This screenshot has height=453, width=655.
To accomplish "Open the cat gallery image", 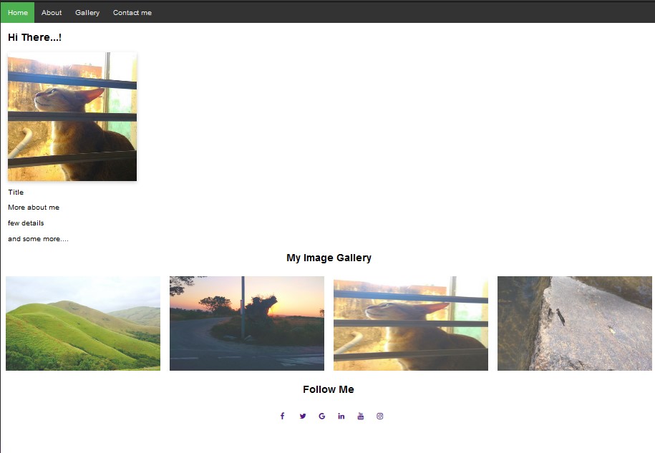I will pos(410,323).
